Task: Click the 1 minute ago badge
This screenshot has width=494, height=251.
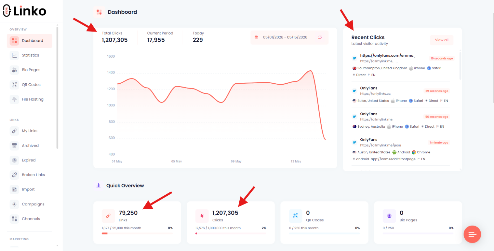Action: [x=439, y=143]
